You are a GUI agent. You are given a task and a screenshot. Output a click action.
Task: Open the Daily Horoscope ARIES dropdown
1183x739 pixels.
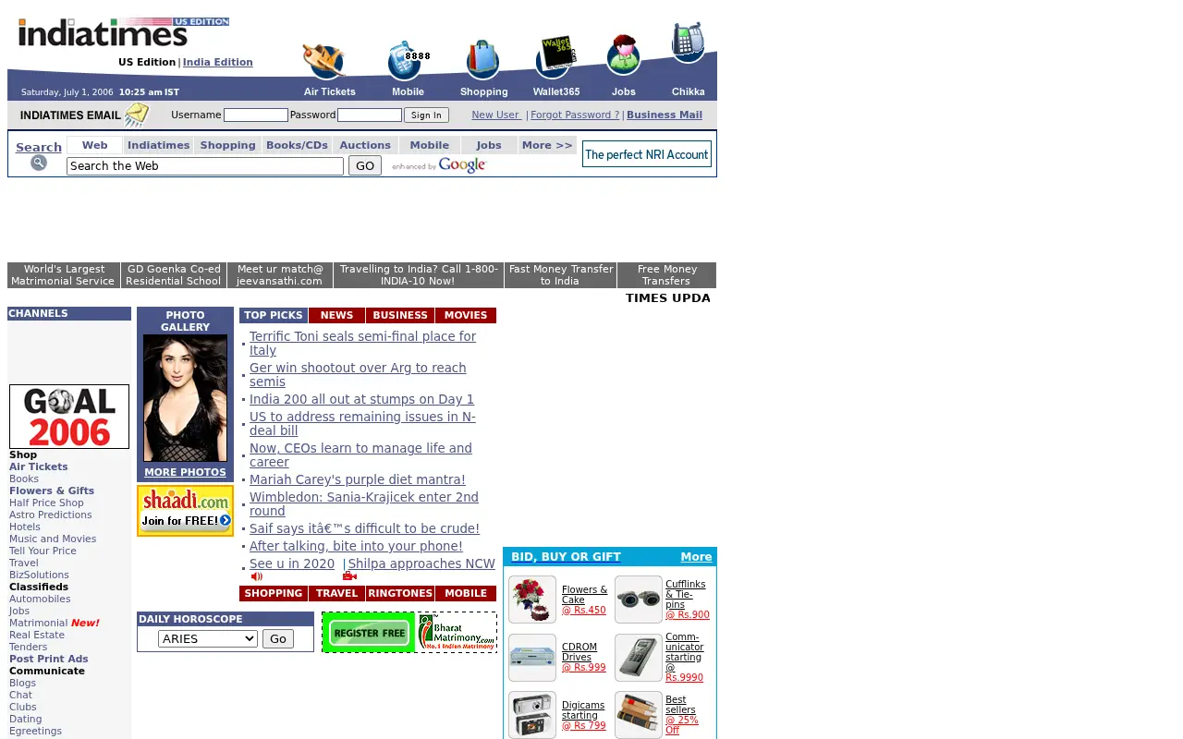pos(208,638)
